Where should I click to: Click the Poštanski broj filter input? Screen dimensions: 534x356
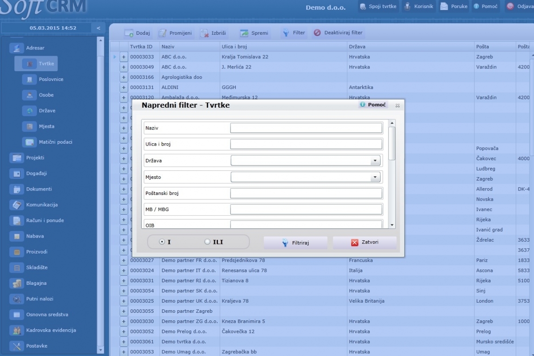click(306, 193)
